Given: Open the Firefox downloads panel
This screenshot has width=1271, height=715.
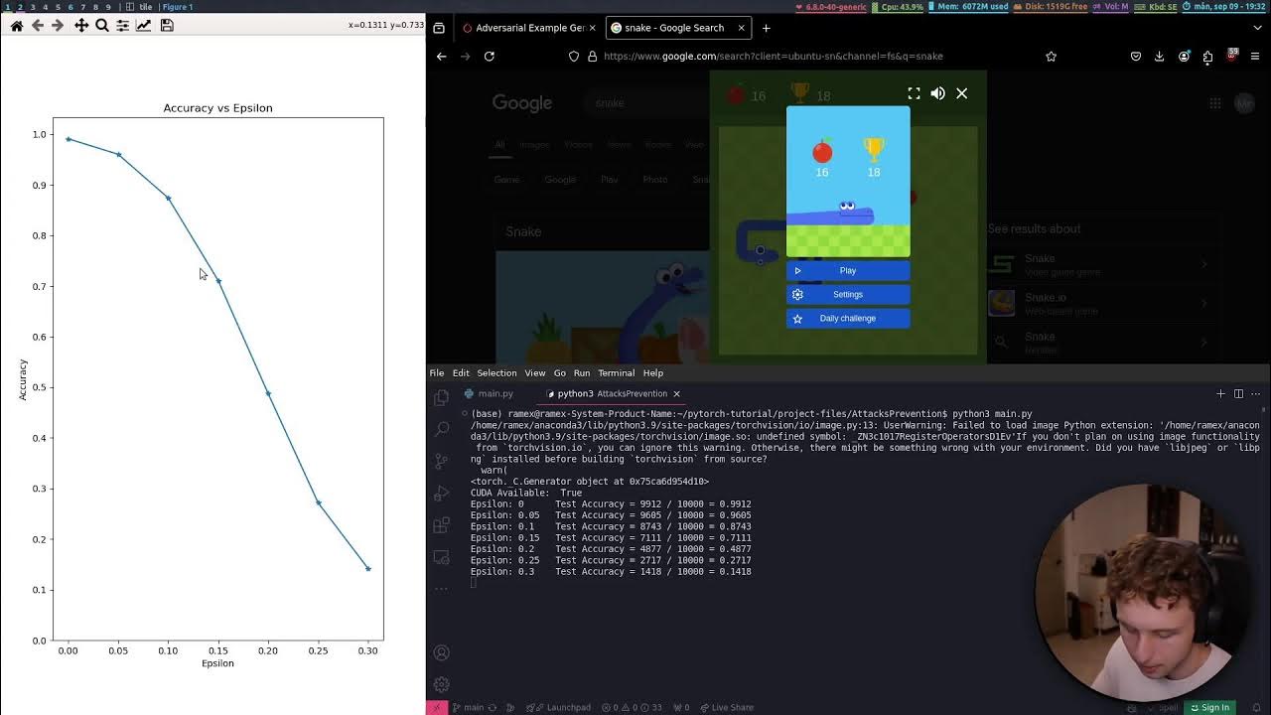Looking at the screenshot, I should click(x=1159, y=57).
